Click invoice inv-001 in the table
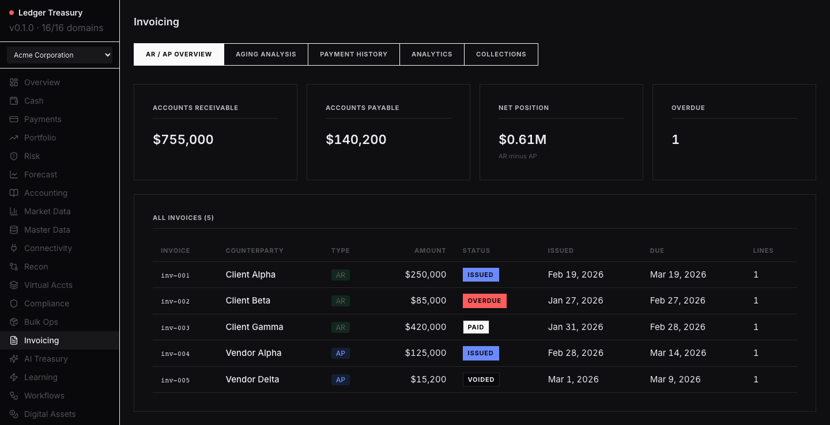Screen dimensions: 830x425 (x=175, y=275)
